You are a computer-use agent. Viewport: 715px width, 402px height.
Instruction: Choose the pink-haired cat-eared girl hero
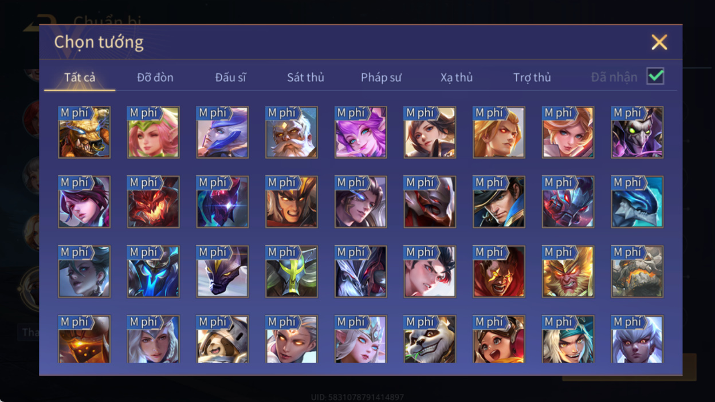(361, 132)
